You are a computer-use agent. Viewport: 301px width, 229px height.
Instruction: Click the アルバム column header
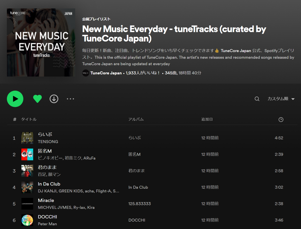click(136, 119)
